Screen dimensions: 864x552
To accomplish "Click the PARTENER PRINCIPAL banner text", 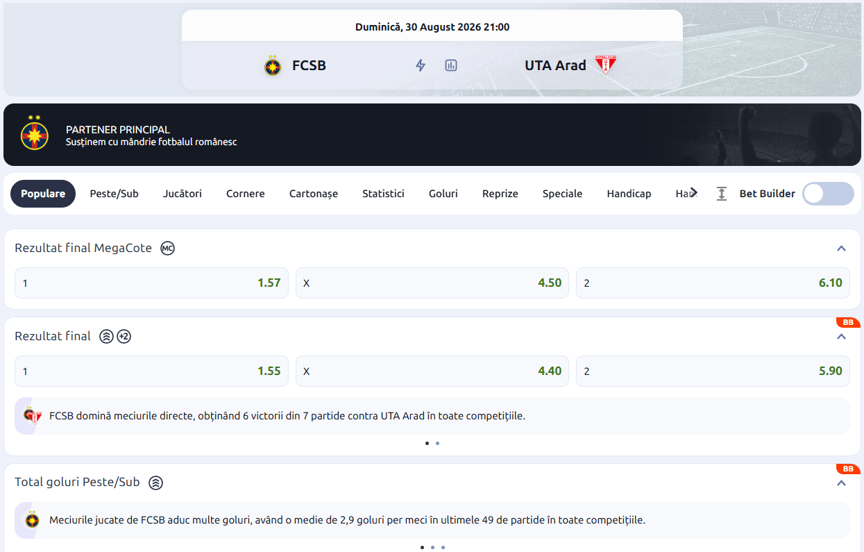I will [118, 130].
